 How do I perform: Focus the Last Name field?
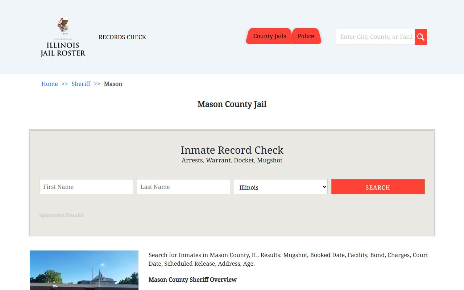pos(183,187)
